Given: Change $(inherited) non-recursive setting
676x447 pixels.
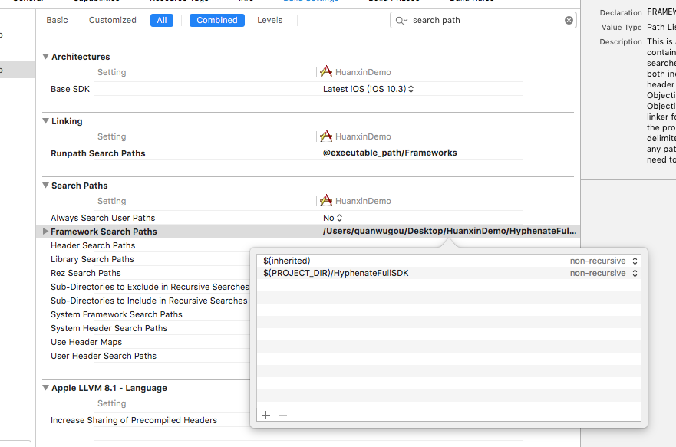Looking at the screenshot, I should pos(604,261).
